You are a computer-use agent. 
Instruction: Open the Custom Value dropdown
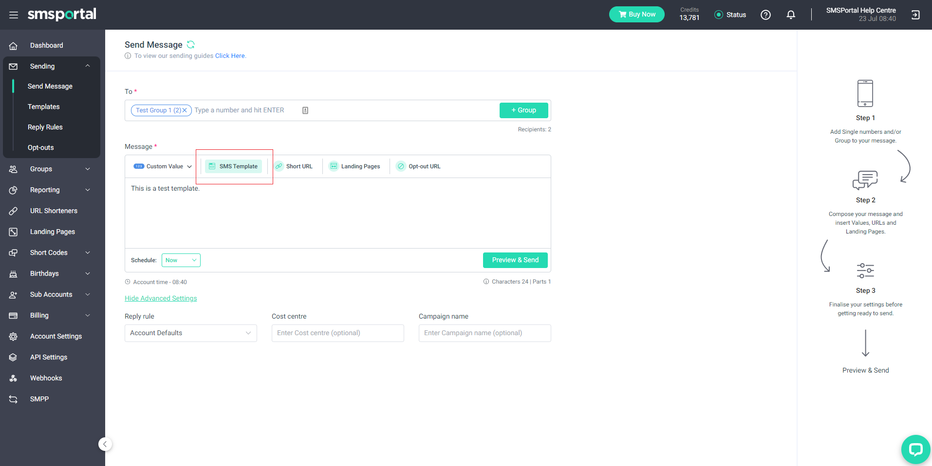(x=163, y=166)
